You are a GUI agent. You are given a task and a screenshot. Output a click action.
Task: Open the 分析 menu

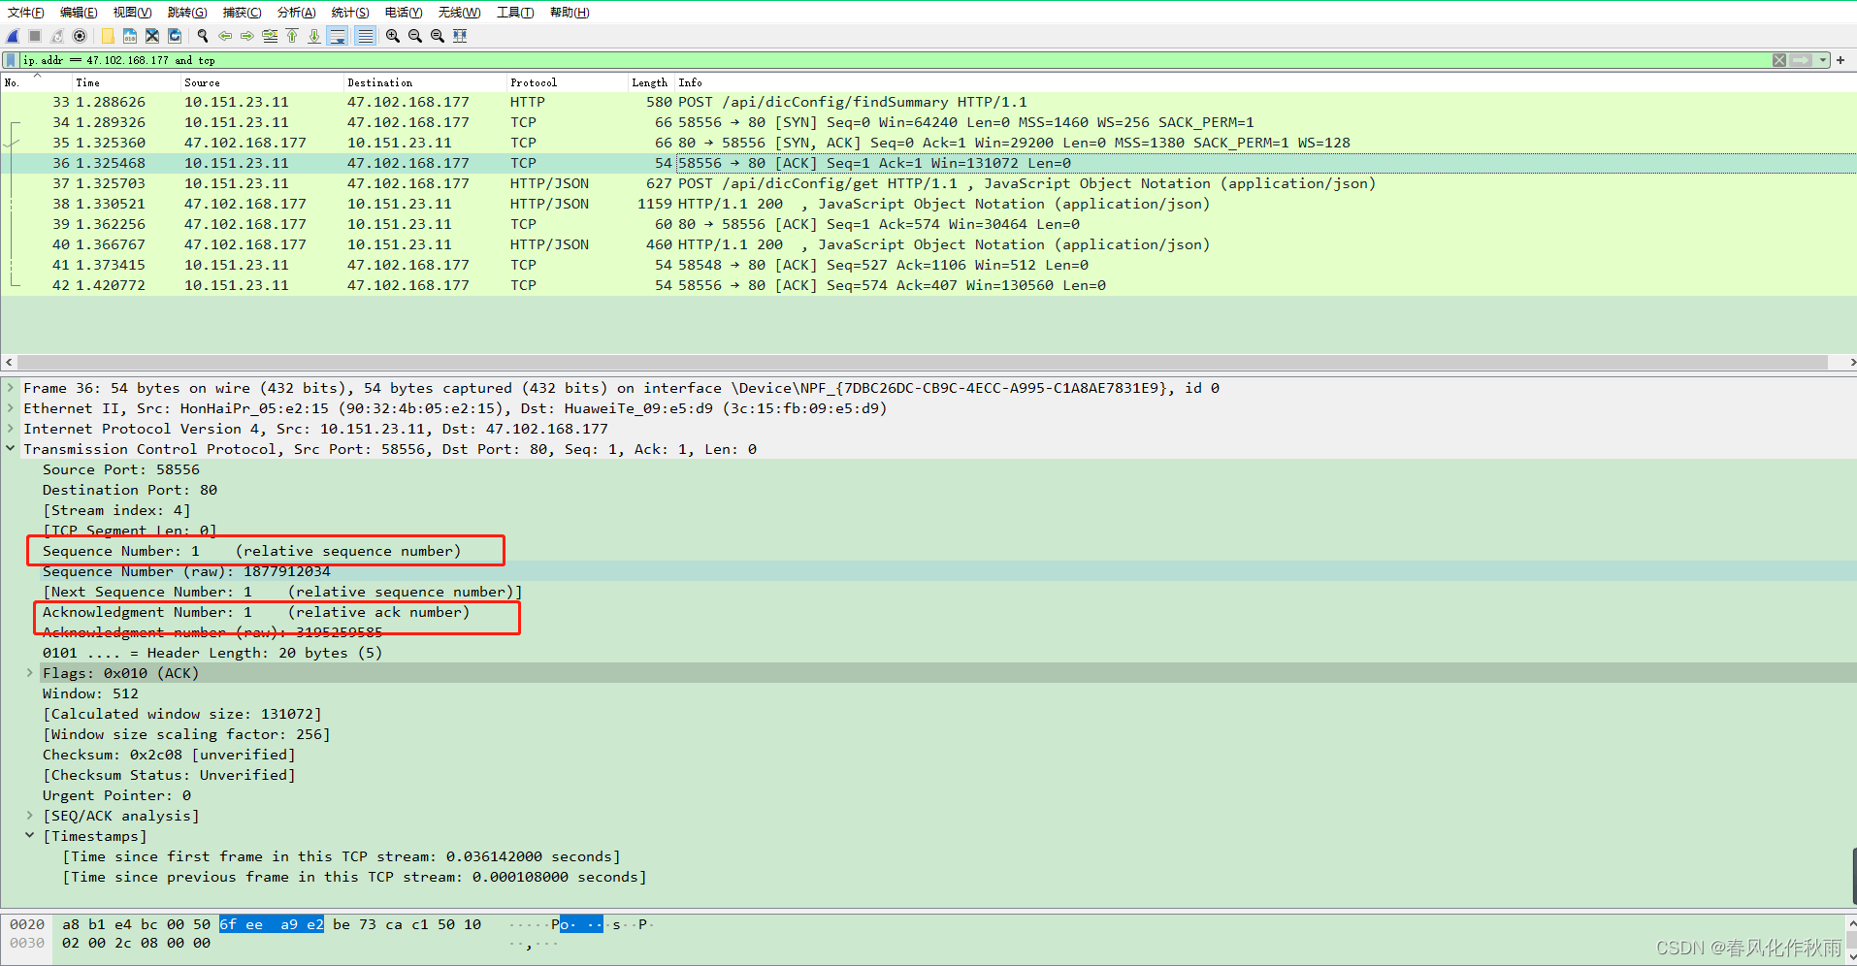(296, 12)
